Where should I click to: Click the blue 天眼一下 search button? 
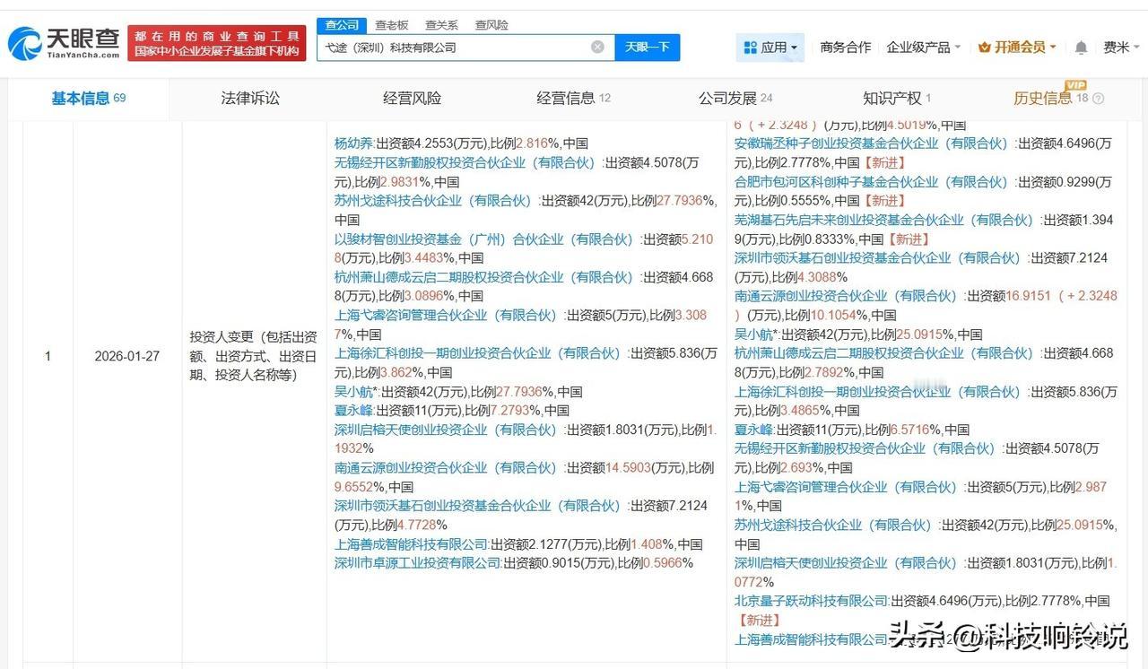tap(647, 47)
